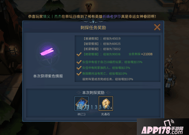Screen dimensions: 189x135
Task: Click the 全民刺探 +21008 bonus text
Action: 140,54
